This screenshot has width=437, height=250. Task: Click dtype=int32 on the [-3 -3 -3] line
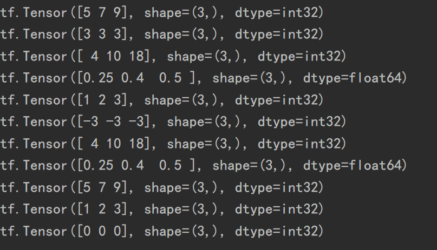point(299,122)
